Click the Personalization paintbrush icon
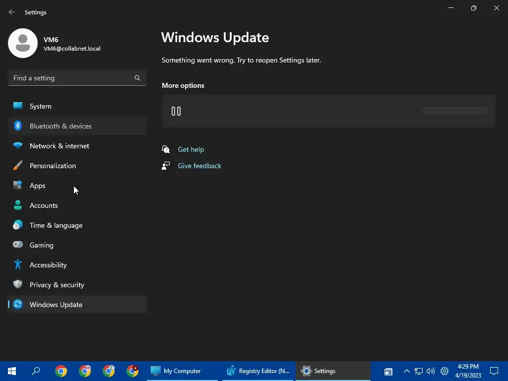Image resolution: width=508 pixels, height=381 pixels. (x=18, y=165)
